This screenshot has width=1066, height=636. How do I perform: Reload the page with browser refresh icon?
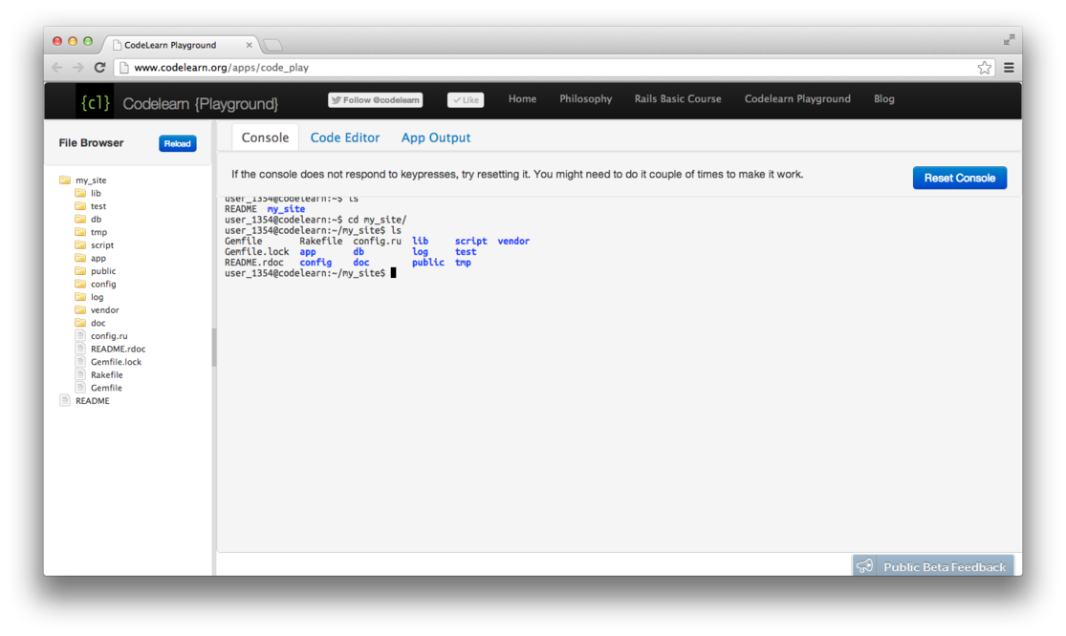point(100,67)
